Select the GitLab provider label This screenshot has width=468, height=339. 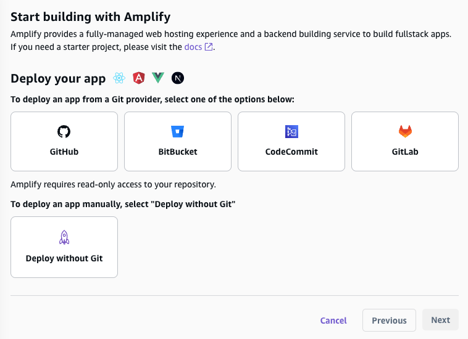pyautogui.click(x=405, y=151)
